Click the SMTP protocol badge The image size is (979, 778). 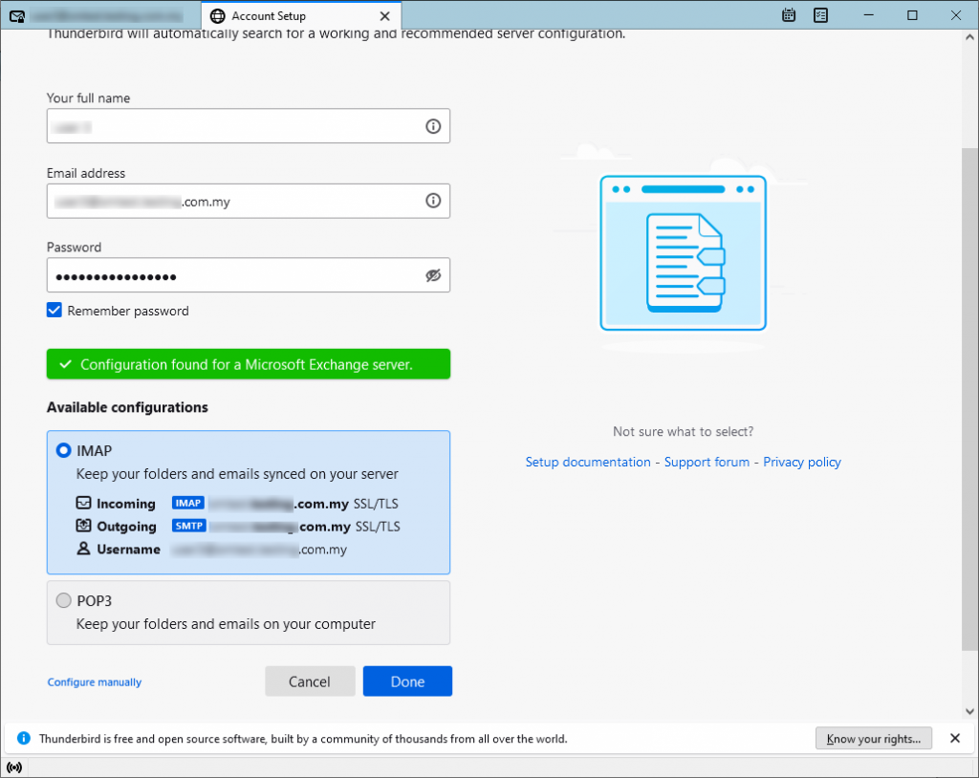[188, 526]
